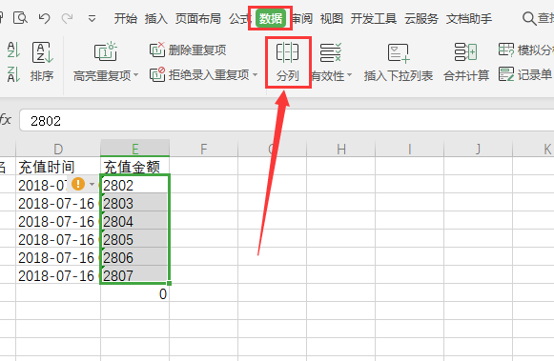Sort descending with the Z-A icon
The height and width of the screenshot is (361, 554).
click(x=13, y=74)
